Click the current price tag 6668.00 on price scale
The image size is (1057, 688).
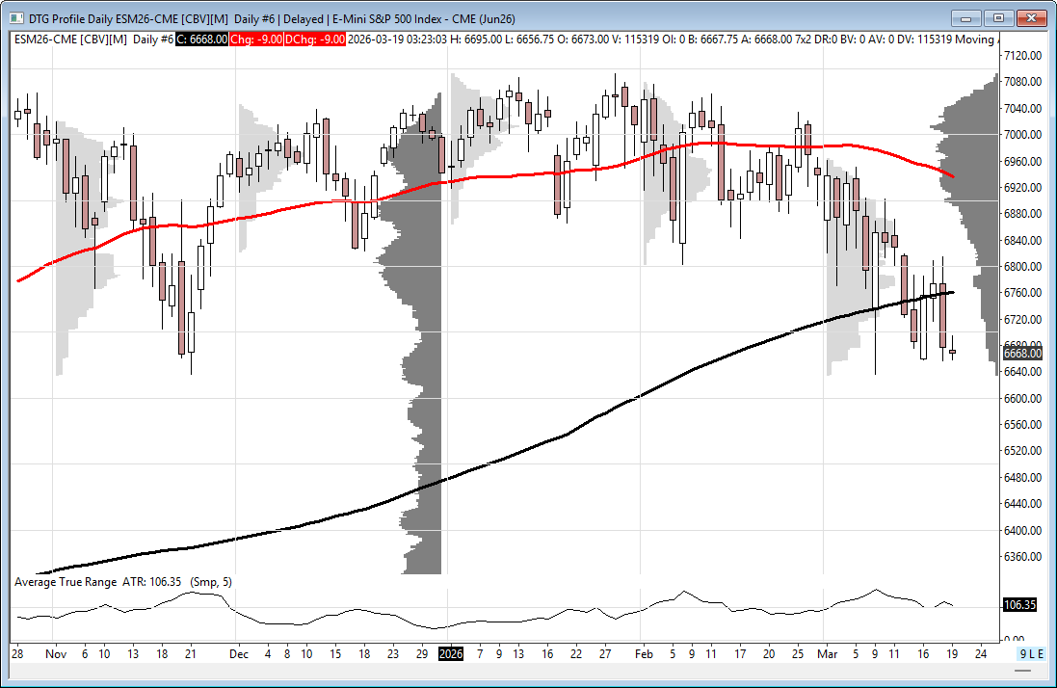coord(1020,354)
